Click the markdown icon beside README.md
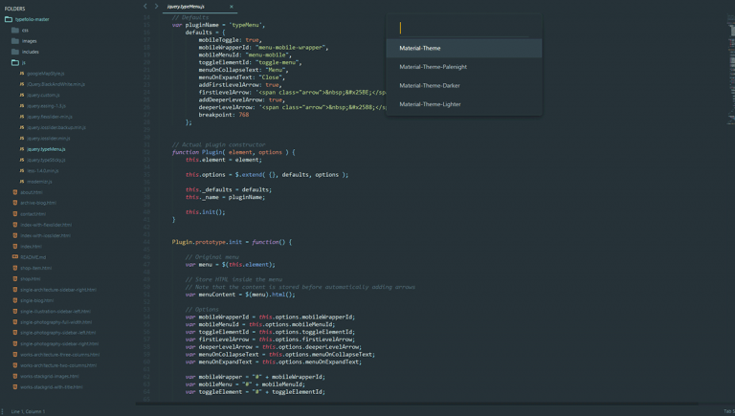735x416 pixels. (15, 256)
